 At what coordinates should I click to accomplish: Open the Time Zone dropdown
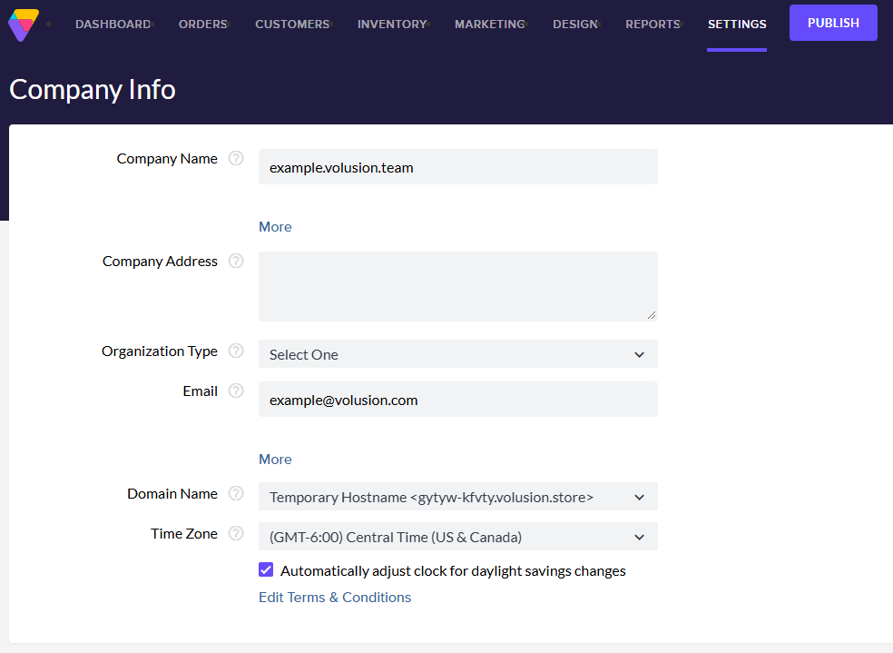(457, 537)
